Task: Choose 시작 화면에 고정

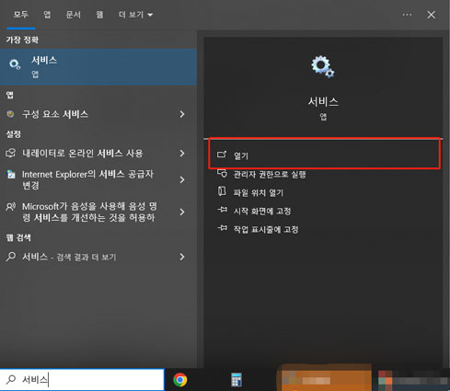Action: pos(262,211)
